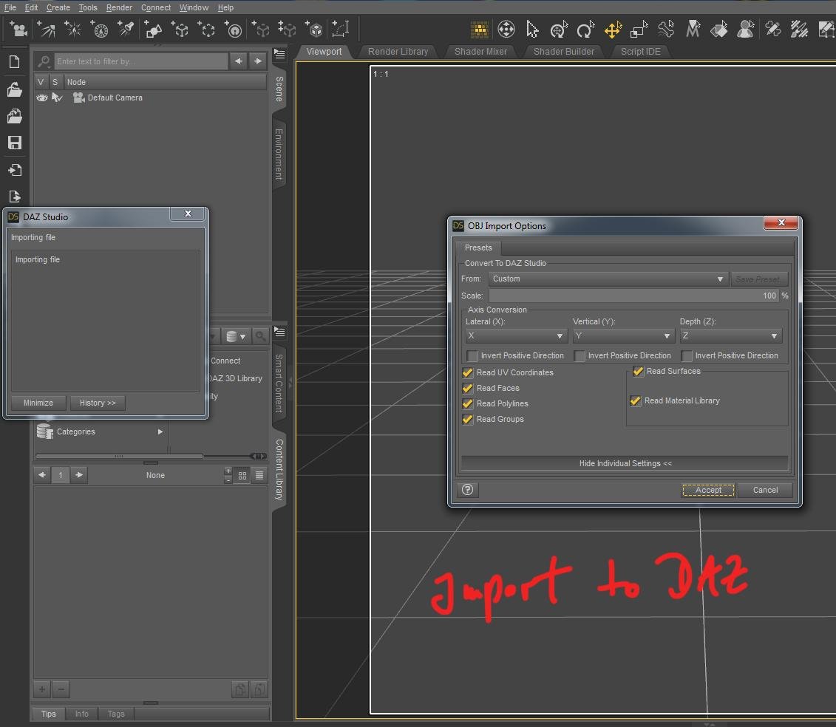The width and height of the screenshot is (836, 727).
Task: Go to next page arrow in content pane
Action: pyautogui.click(x=79, y=474)
